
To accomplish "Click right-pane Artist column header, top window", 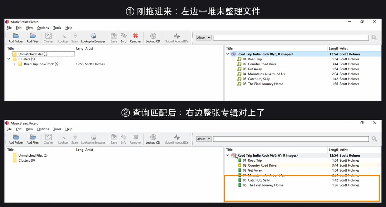I will click(344, 49).
